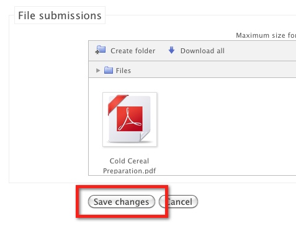Click the Files breadcrumb bar background
This screenshot has height=229, width=296.
(213, 69)
